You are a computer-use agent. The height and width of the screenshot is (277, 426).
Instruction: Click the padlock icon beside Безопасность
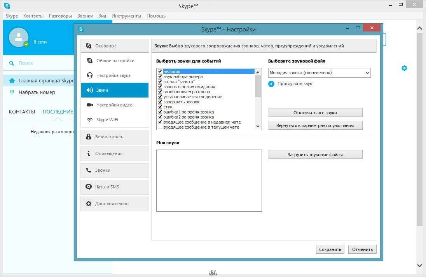click(x=89, y=137)
